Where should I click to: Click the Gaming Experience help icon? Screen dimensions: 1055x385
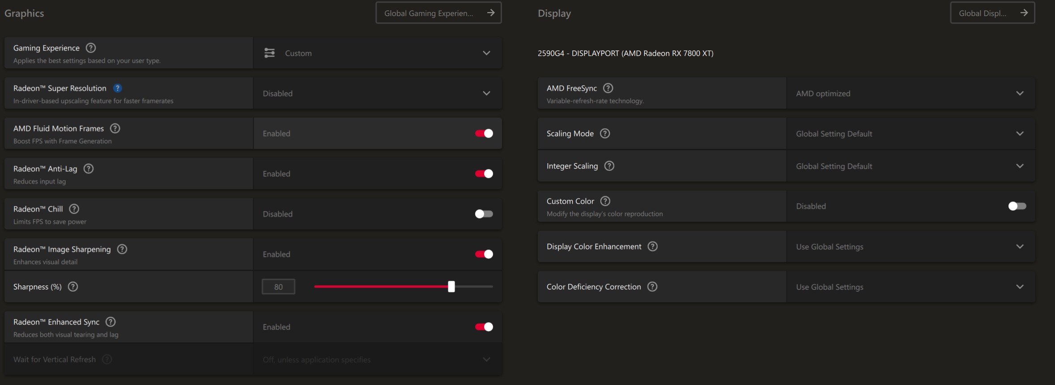(91, 48)
